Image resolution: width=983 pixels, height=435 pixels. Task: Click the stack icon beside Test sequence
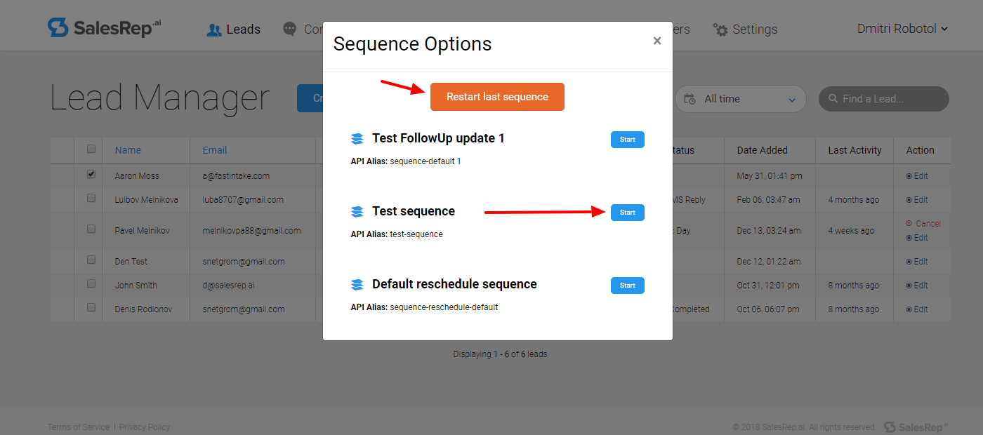357,211
